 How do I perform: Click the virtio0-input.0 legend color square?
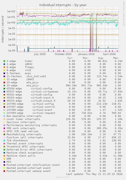click(x=4, y=98)
